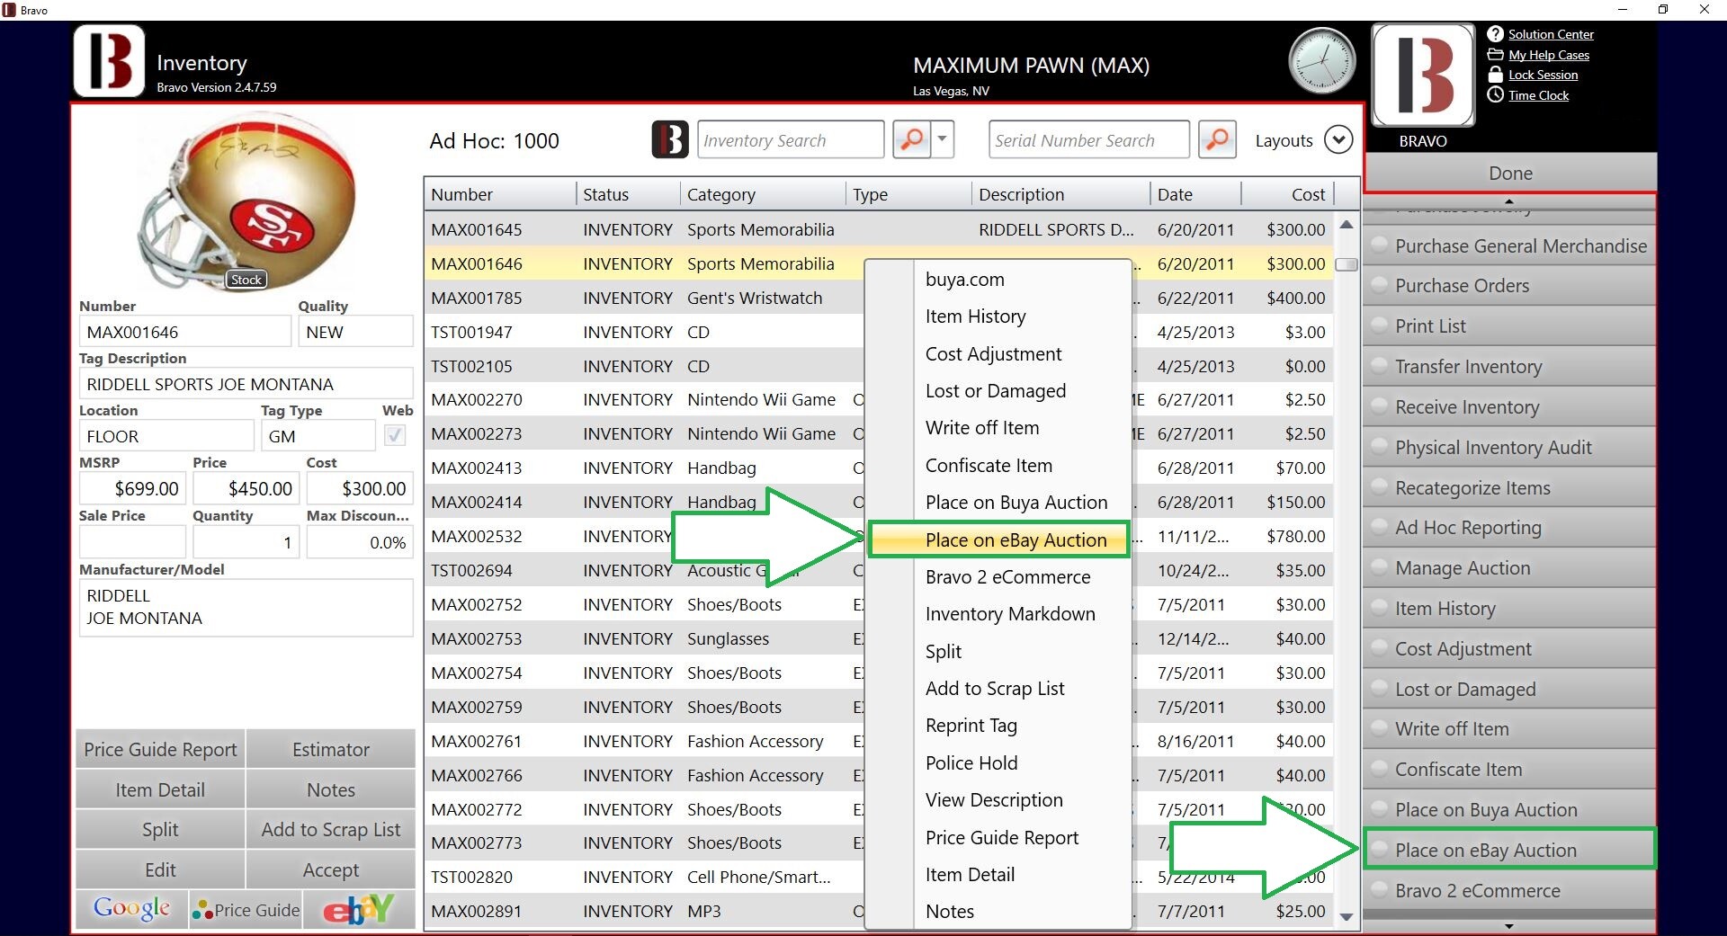This screenshot has width=1727, height=936.
Task: Select Manage Auction radio option
Action: click(1379, 567)
